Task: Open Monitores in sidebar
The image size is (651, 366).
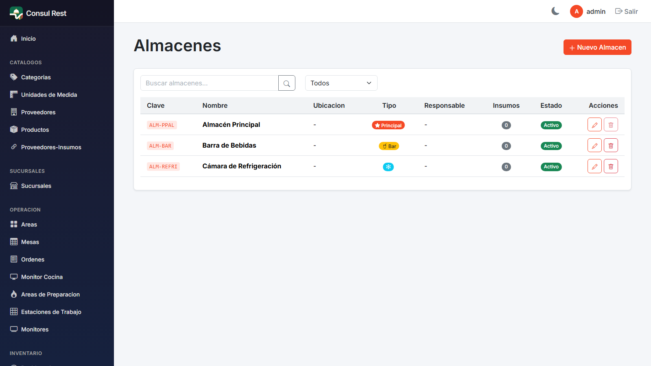Action: click(x=57, y=329)
